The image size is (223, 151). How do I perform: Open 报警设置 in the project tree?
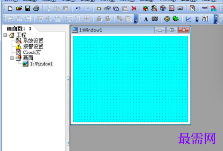click(33, 47)
